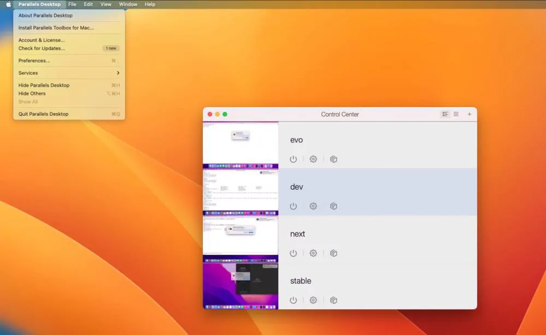Close the Parallels Desktop menu bar item
546x335 pixels.
[39, 4]
